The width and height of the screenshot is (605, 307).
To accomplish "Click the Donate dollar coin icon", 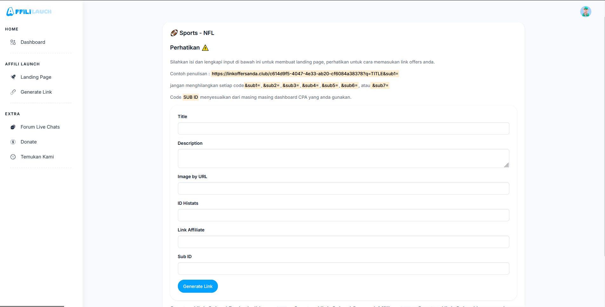I will (x=13, y=142).
